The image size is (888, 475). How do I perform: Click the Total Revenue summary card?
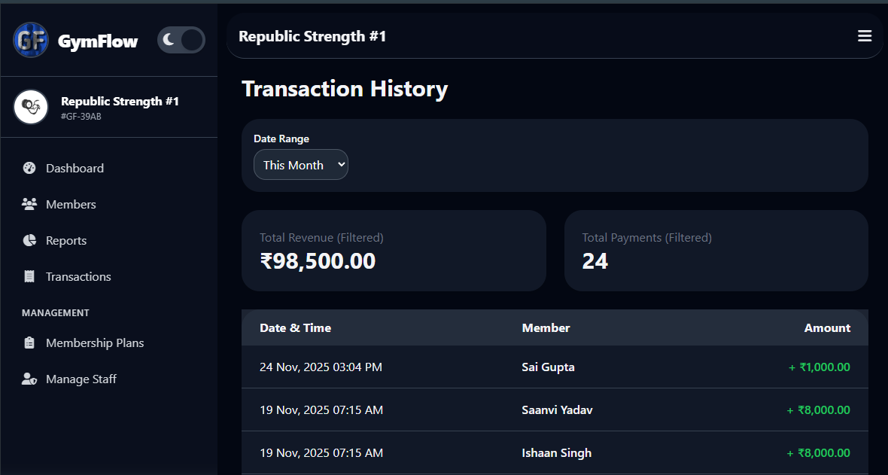[x=394, y=250]
